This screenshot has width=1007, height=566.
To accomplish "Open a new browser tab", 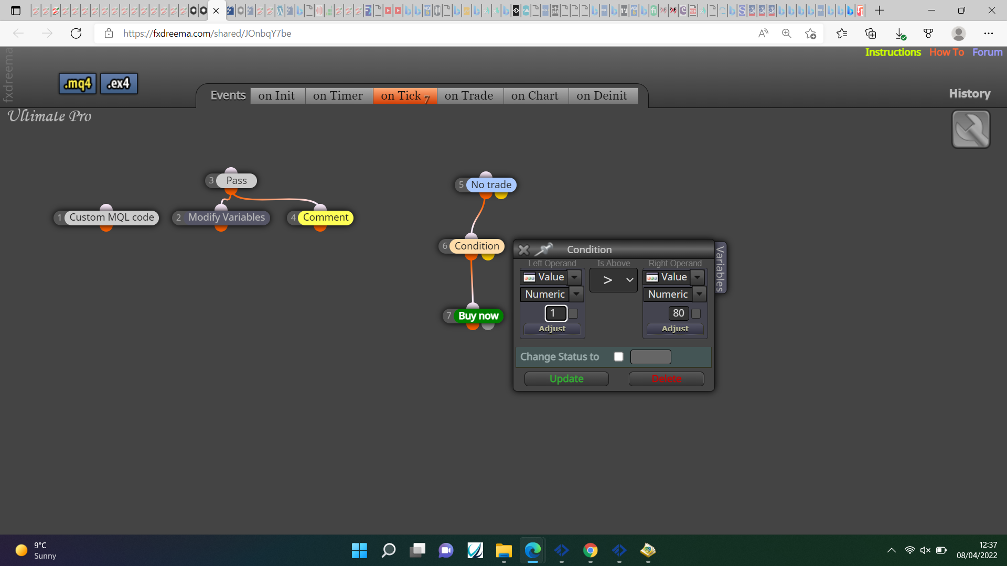I will [880, 10].
